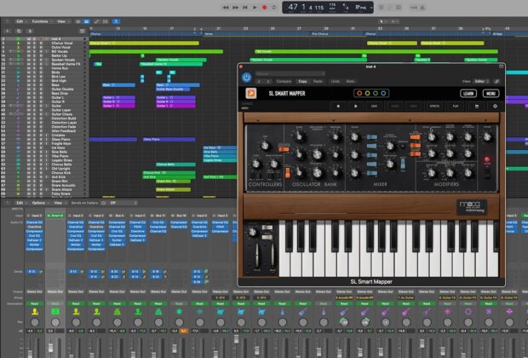
Task: Go to previous preset arrow in plugin header
Action: click(259, 81)
